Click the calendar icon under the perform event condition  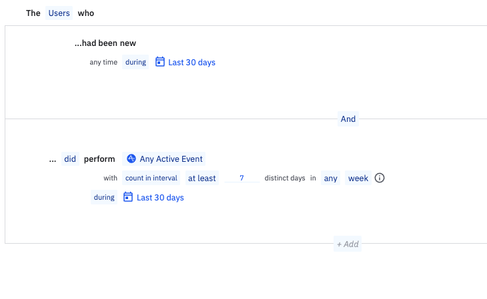[129, 197]
